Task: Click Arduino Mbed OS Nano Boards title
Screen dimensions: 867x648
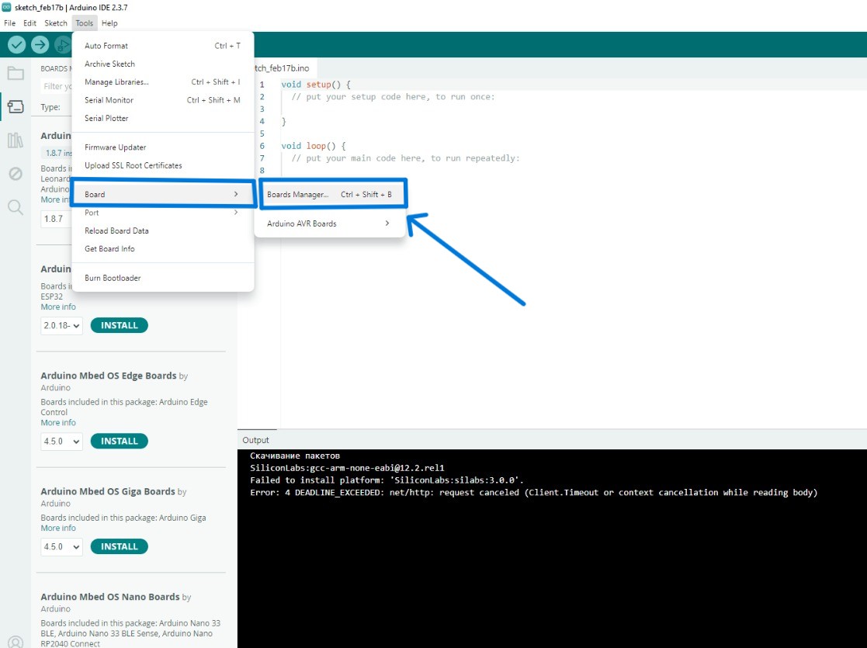Action: point(110,597)
